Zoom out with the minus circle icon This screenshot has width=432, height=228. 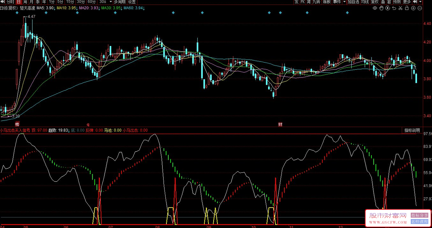(x=420, y=8)
